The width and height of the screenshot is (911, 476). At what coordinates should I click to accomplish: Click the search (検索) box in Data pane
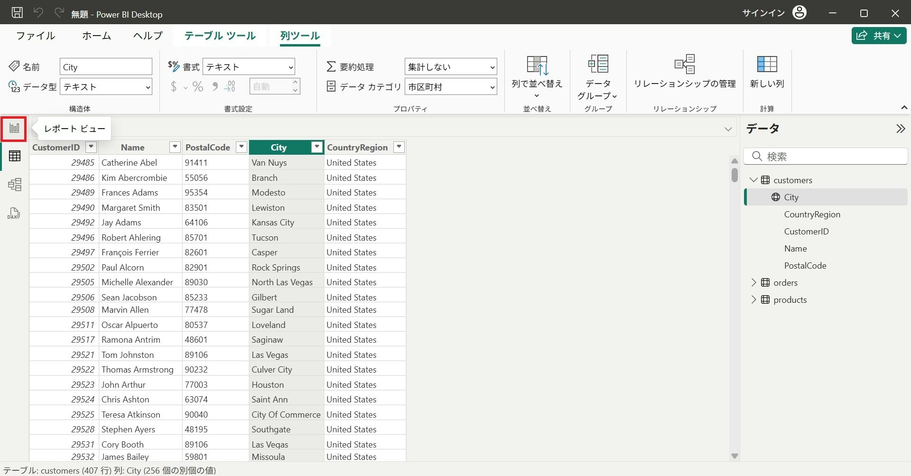click(826, 156)
